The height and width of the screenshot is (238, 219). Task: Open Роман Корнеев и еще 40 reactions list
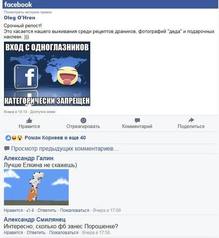pos(55,138)
